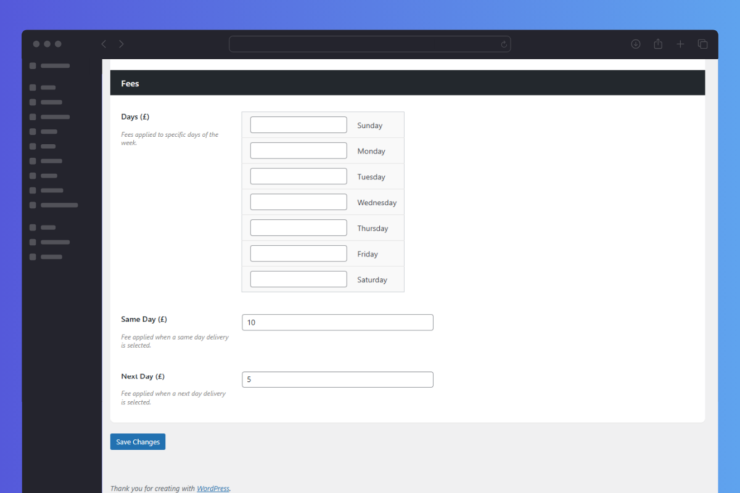The height and width of the screenshot is (493, 740).
Task: Select the Monday fee input box
Action: (298, 150)
